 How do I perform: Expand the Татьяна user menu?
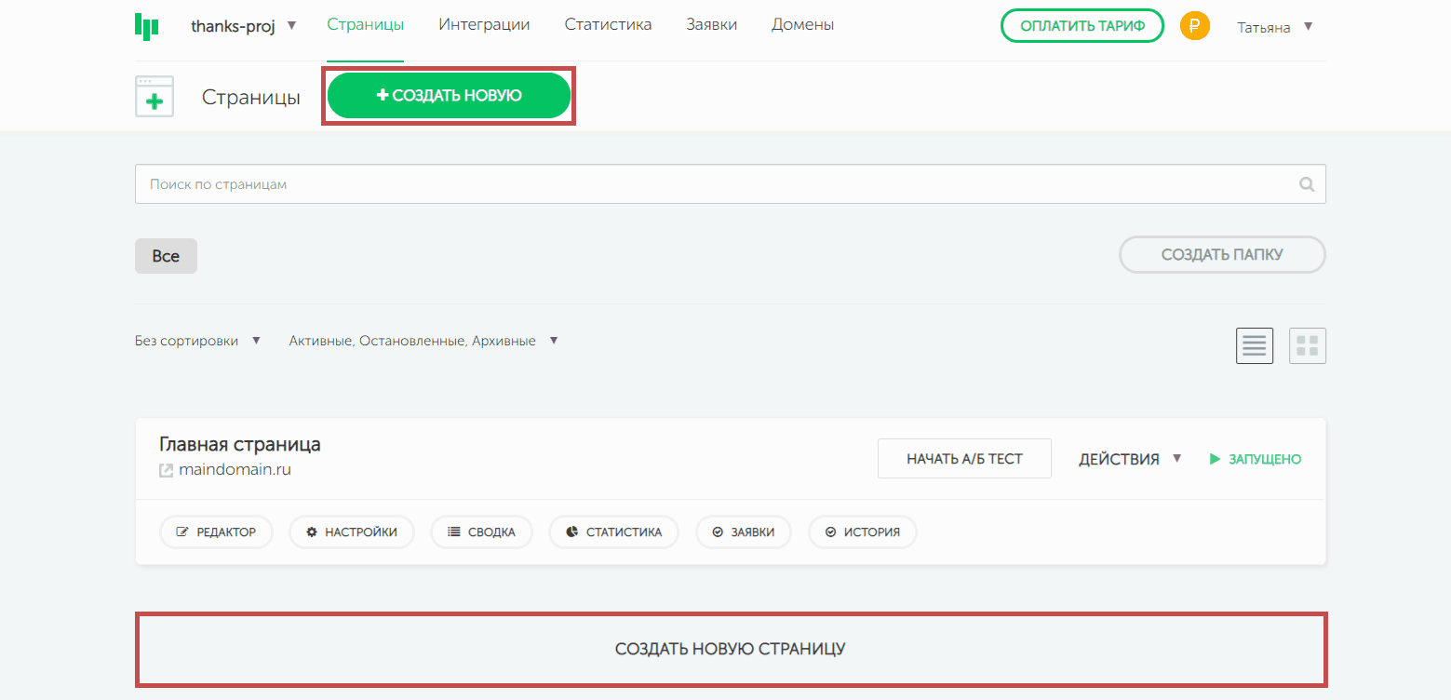pos(1274,27)
